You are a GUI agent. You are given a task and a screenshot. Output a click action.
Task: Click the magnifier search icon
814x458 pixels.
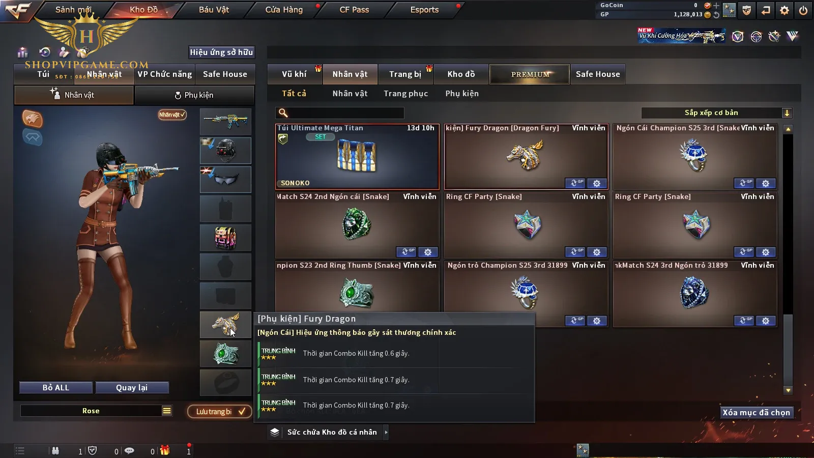[283, 113]
